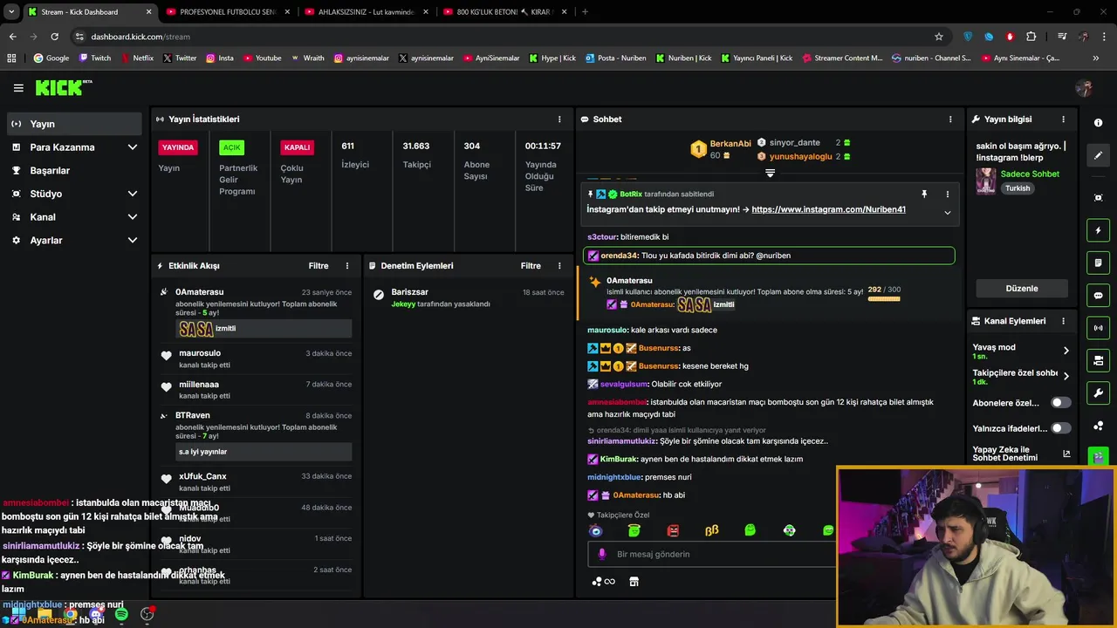Viewport: 1117px width, 628px height.
Task: Open Yavaş mod settings arrow
Action: [x=1066, y=351]
